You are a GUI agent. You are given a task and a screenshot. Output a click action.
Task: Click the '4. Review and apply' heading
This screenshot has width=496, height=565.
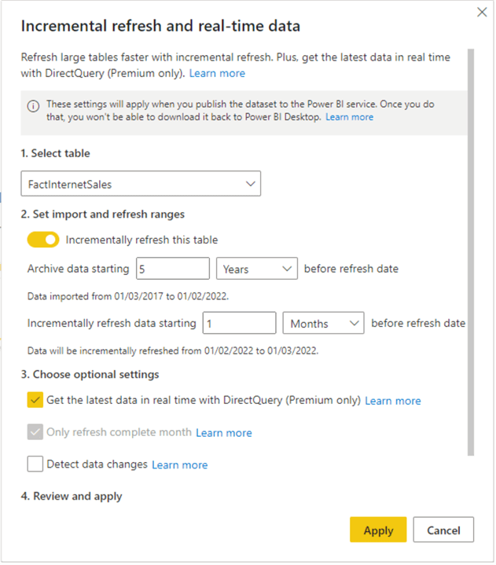(x=72, y=496)
